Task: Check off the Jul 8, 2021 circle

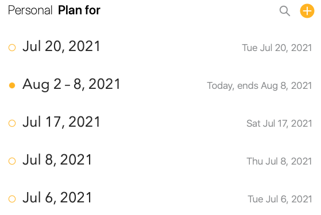Action: click(x=12, y=161)
